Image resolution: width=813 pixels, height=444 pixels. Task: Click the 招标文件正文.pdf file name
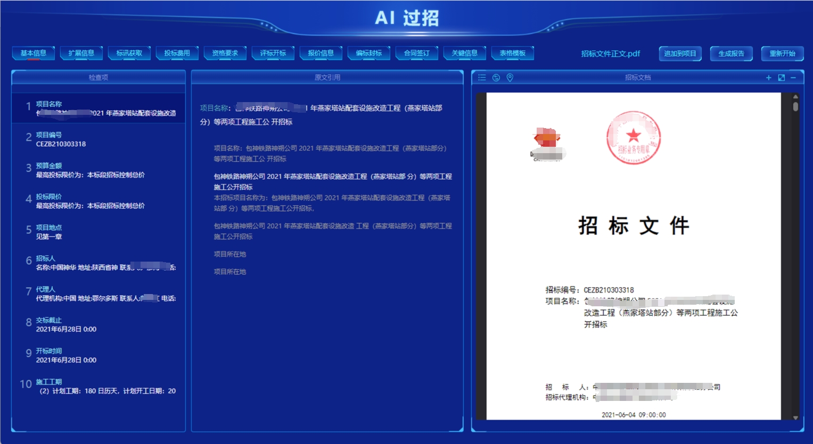611,54
